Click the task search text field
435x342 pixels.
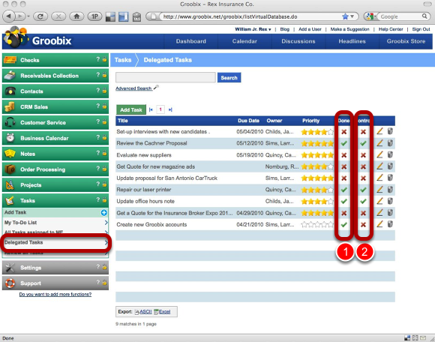tap(166, 77)
